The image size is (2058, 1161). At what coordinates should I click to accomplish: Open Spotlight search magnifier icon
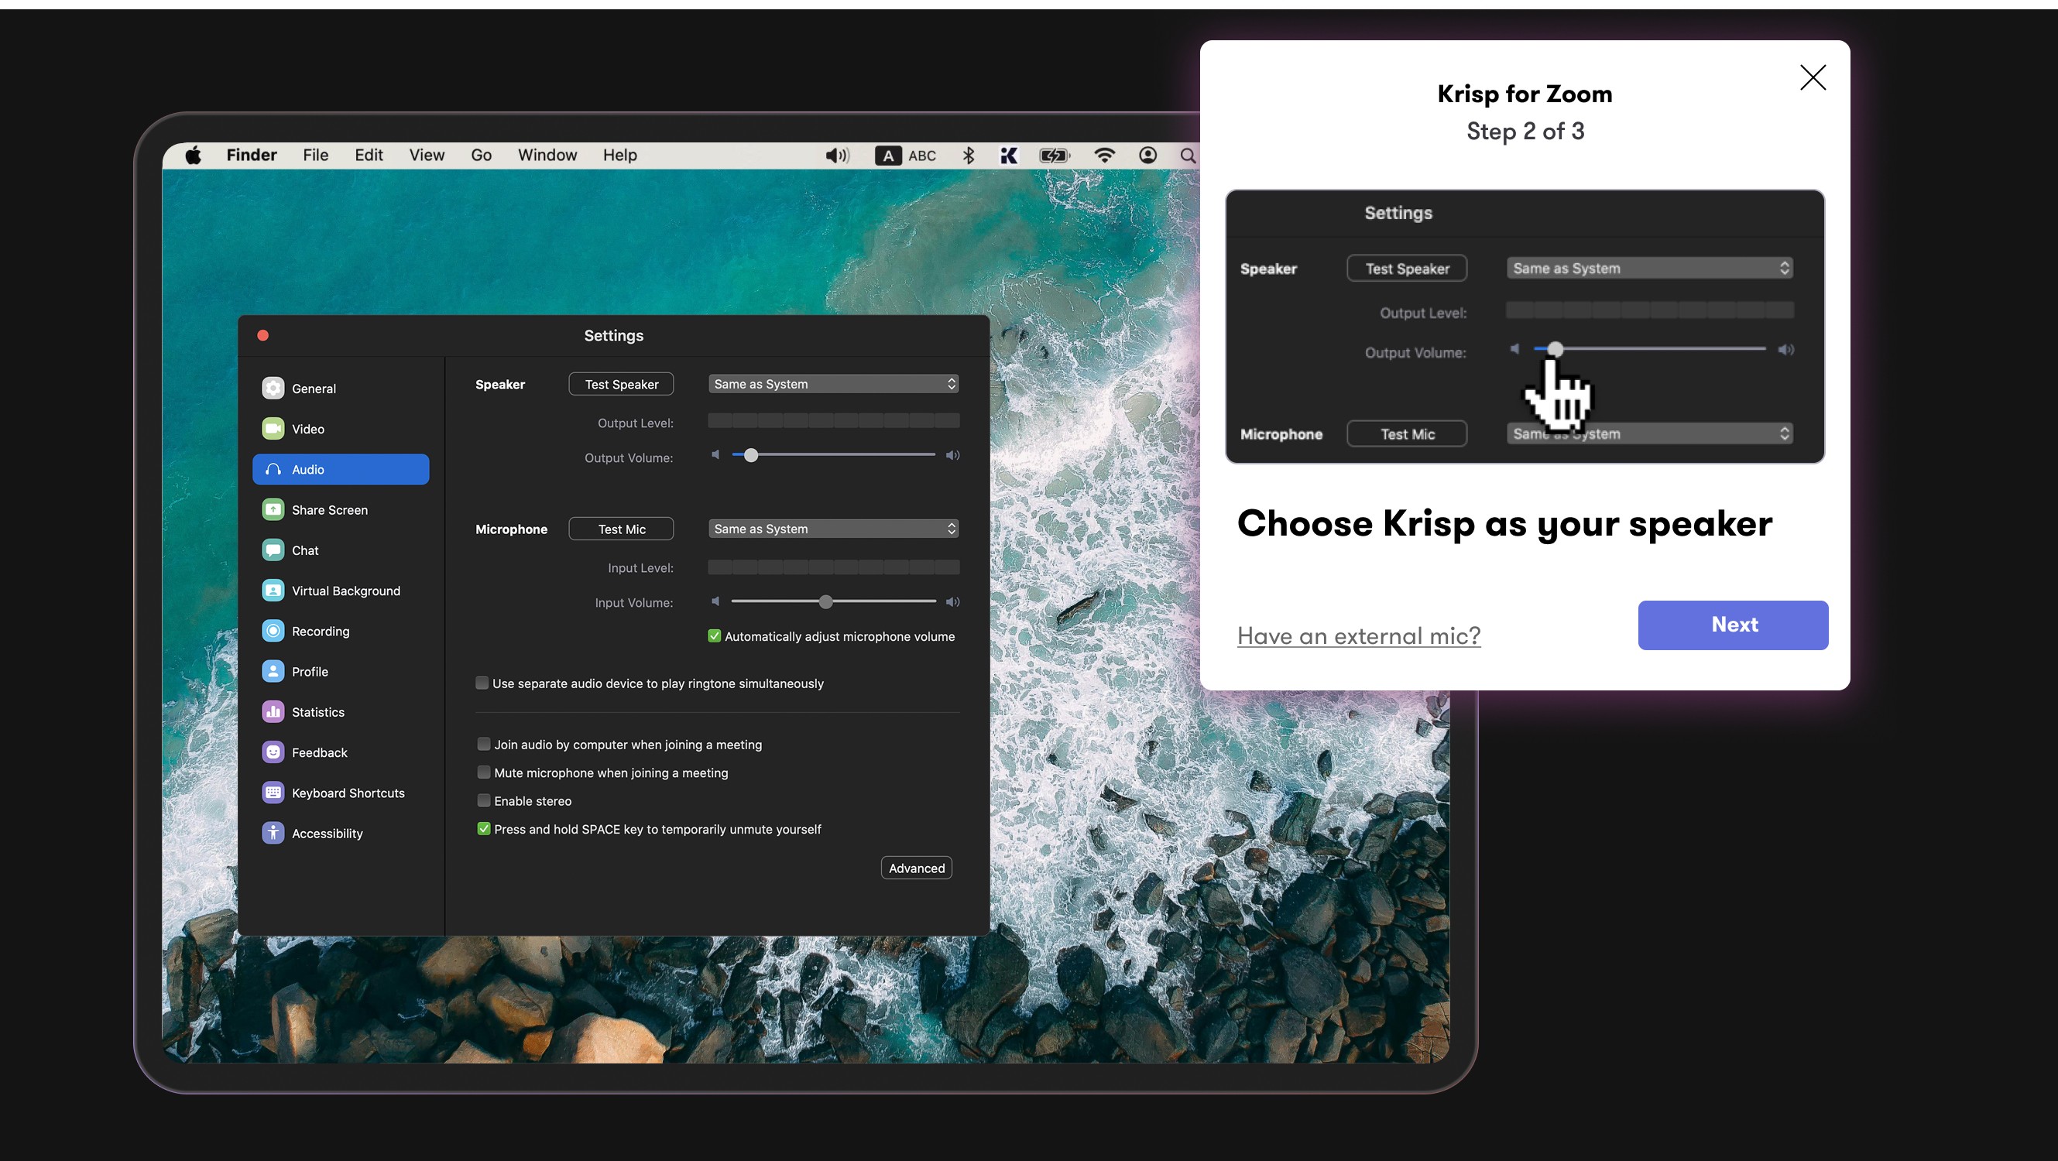coord(1188,156)
